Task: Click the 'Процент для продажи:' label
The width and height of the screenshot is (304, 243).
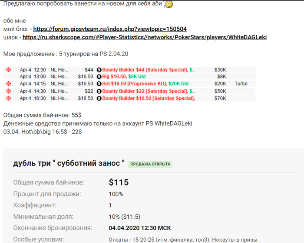Action: tap(47, 194)
